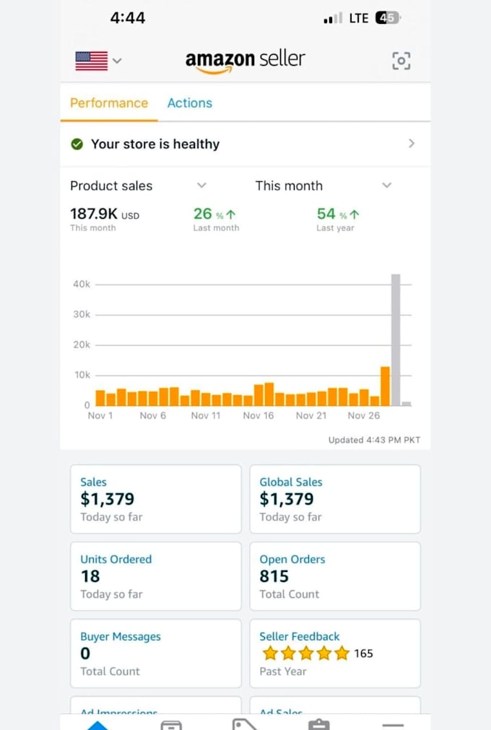
Task: Open the inventory box icon in bottom bar
Action: (171, 725)
